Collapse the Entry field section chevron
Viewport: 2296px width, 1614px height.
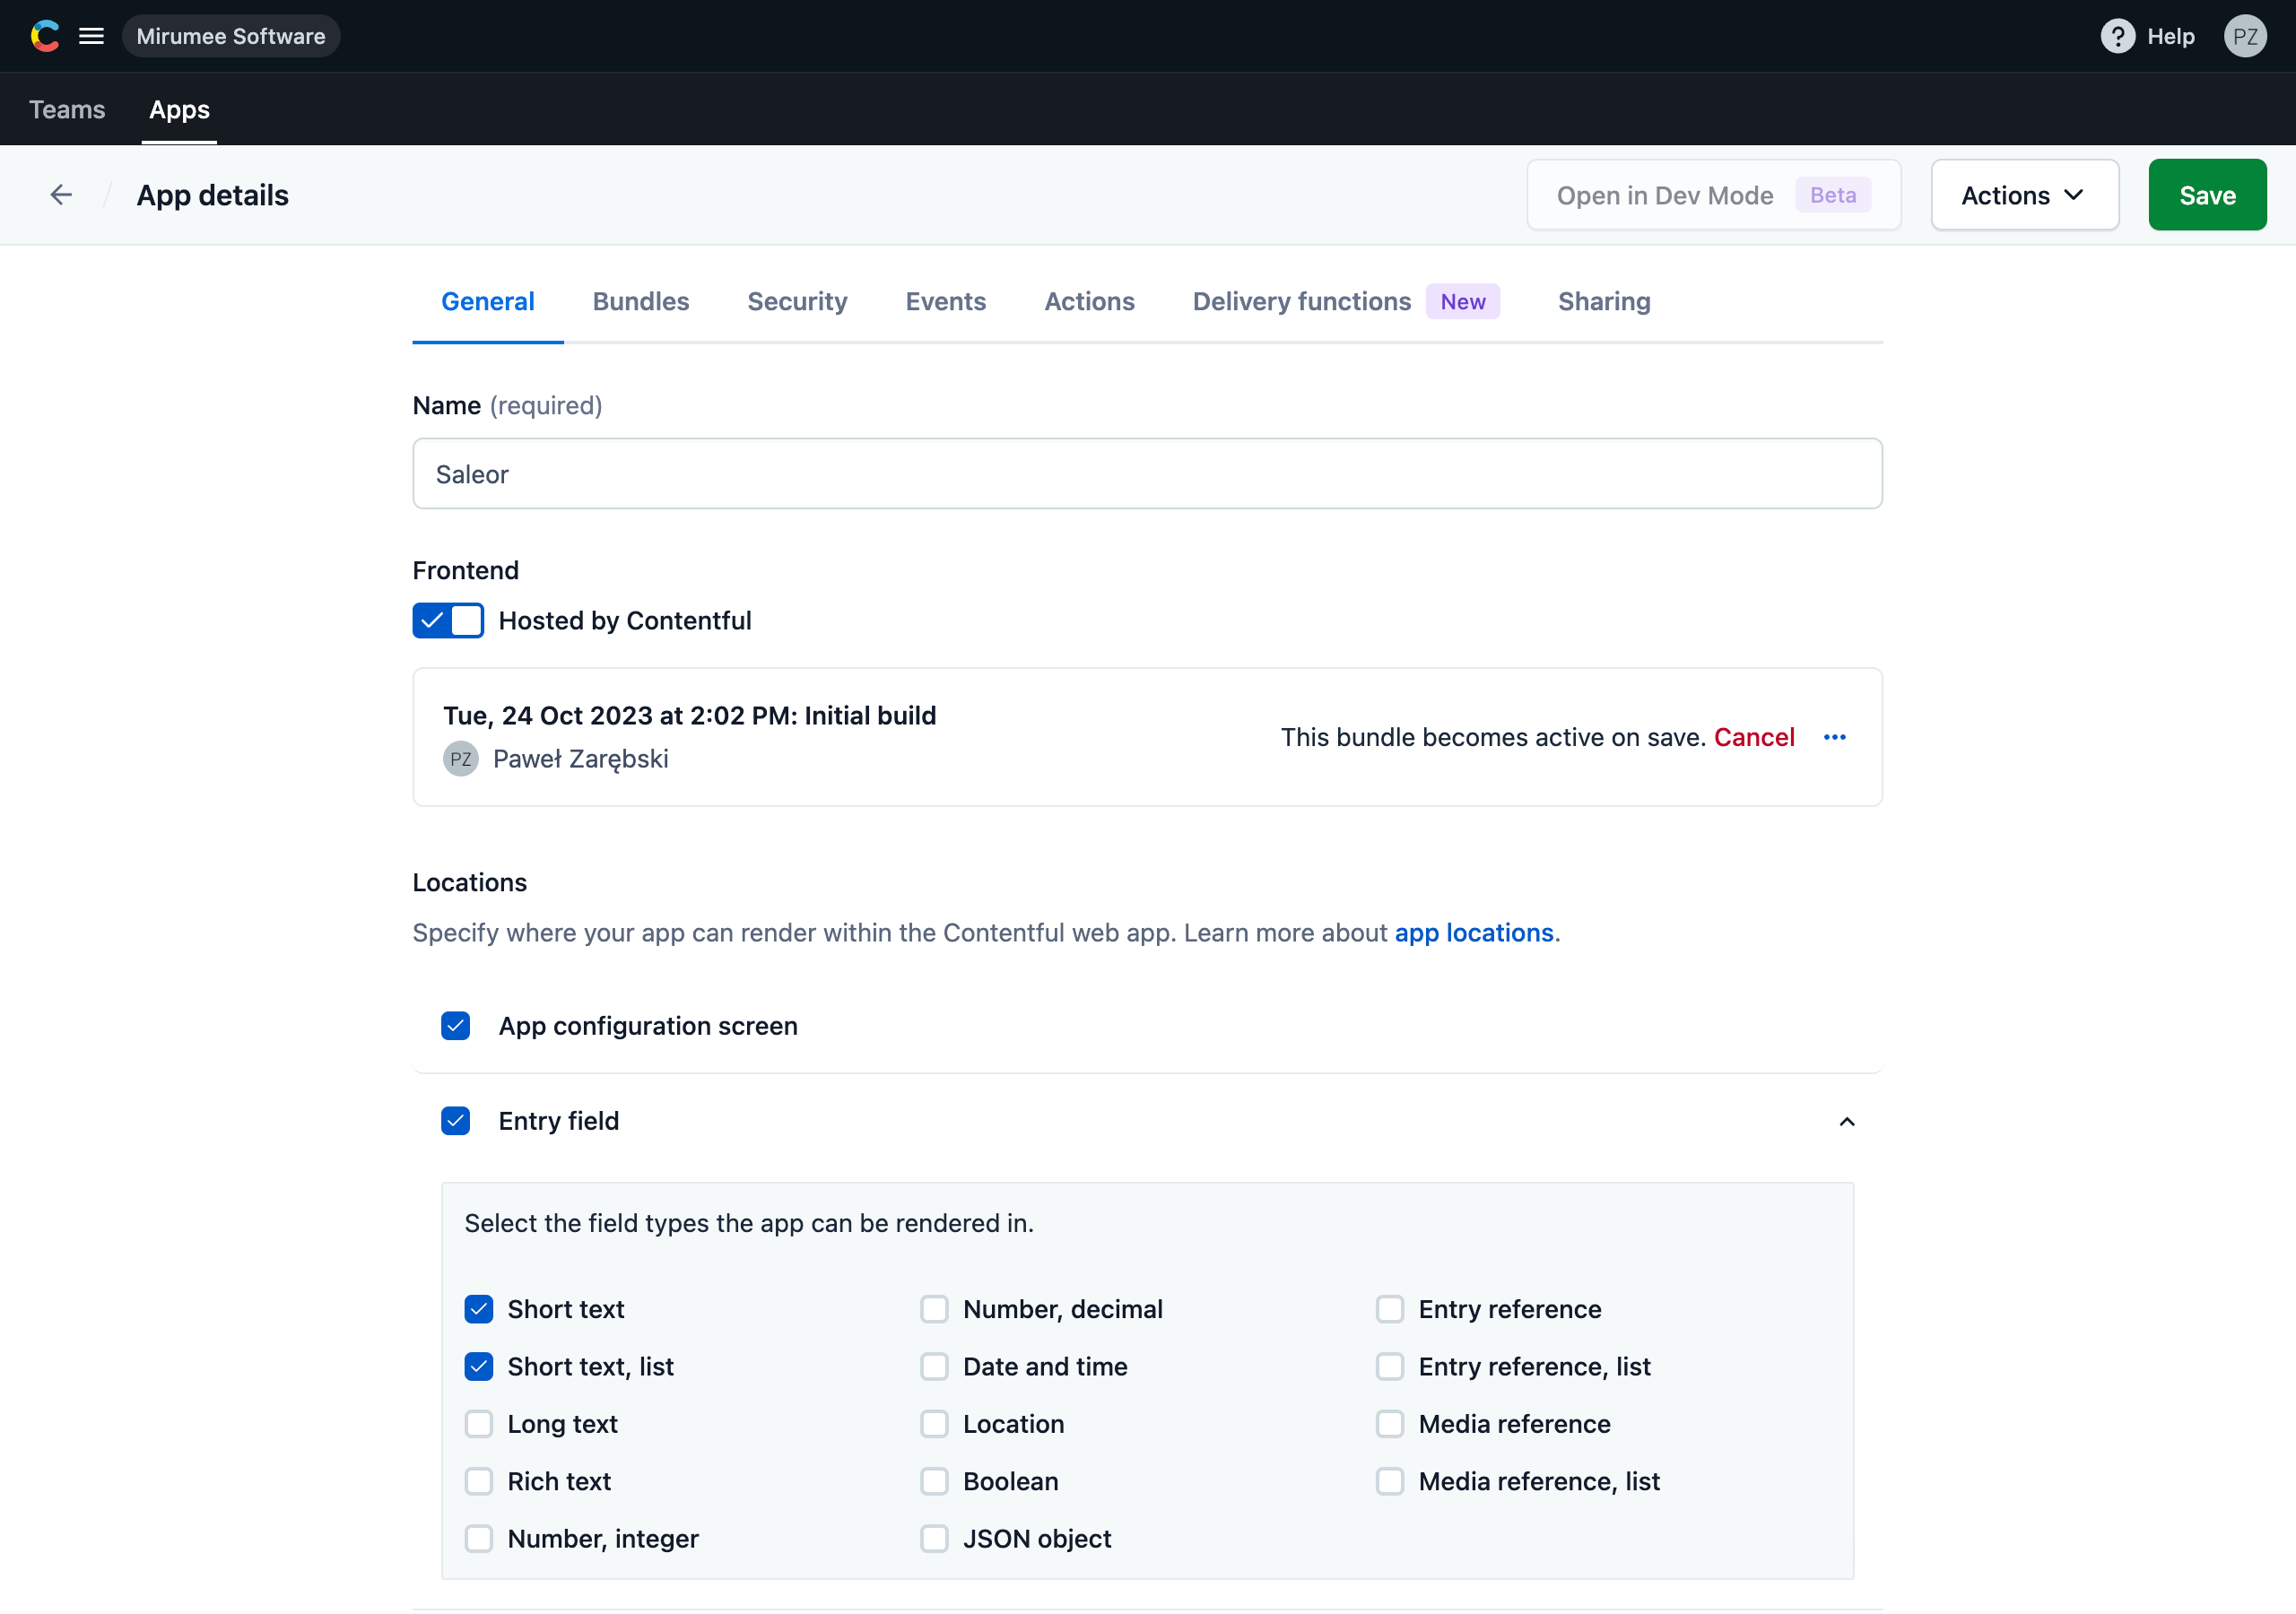click(1846, 1121)
